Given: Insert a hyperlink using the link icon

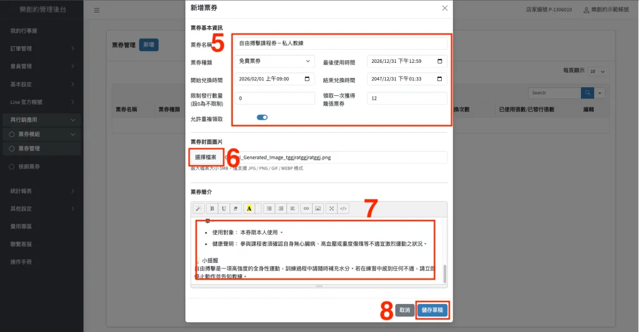Looking at the screenshot, I should tap(306, 209).
